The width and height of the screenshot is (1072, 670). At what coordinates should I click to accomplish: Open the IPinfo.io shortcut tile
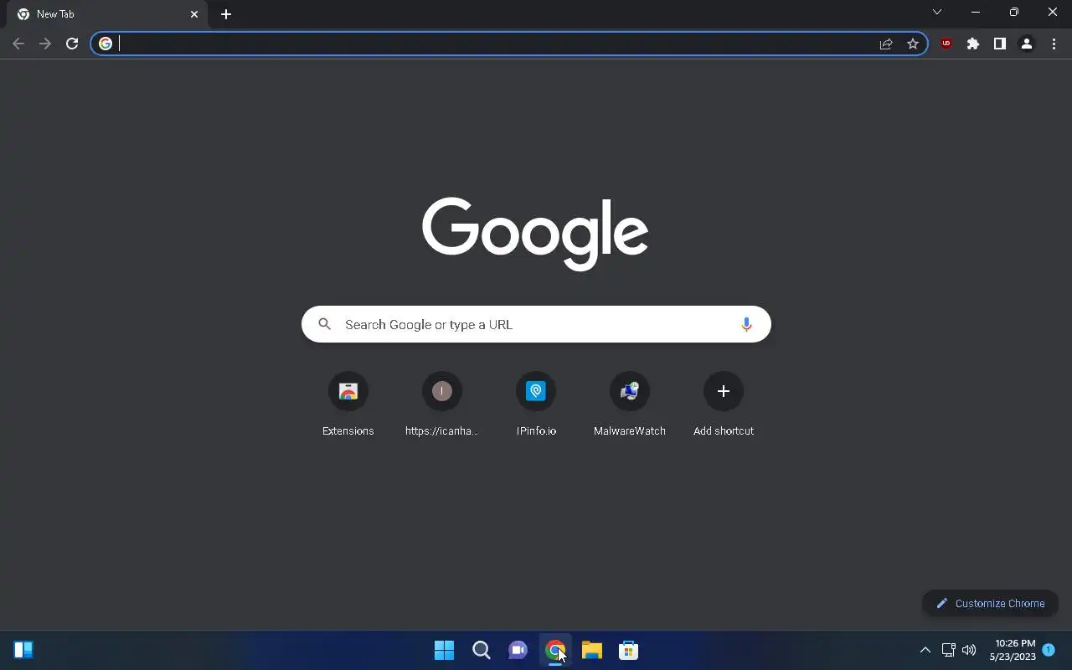pyautogui.click(x=536, y=405)
